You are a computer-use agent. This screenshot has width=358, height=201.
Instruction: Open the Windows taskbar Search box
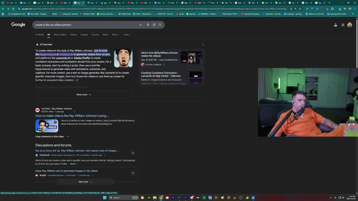(124, 198)
